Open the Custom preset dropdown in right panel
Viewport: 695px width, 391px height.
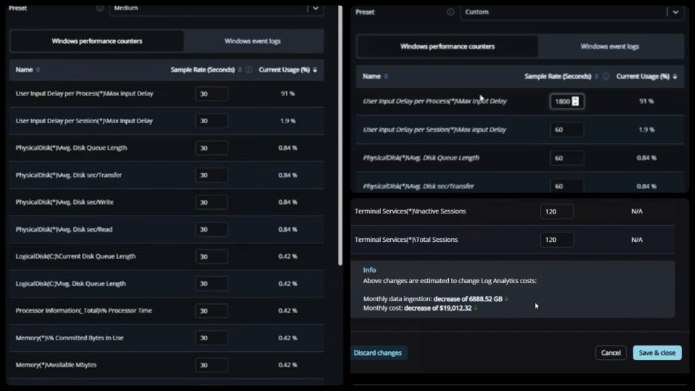pyautogui.click(x=572, y=12)
